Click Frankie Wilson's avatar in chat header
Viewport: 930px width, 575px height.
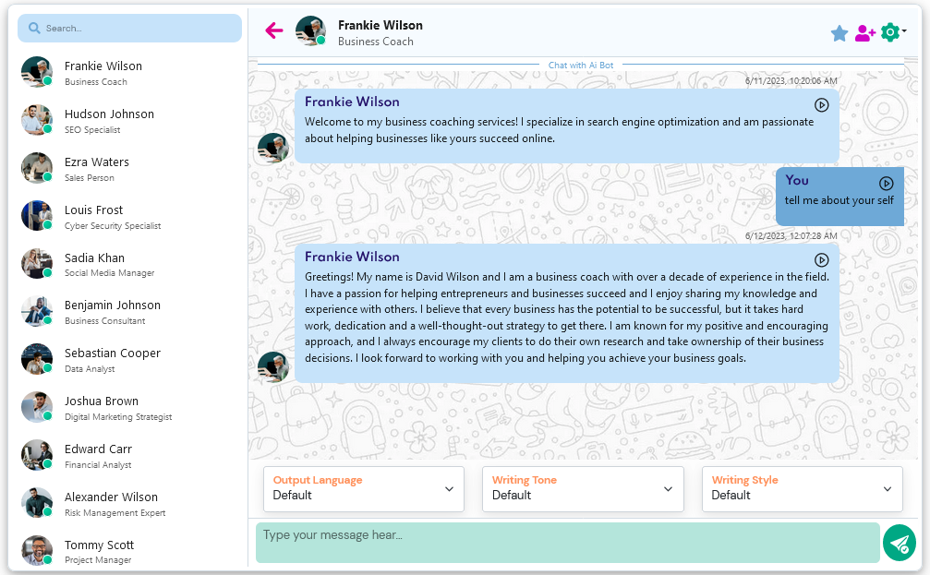pyautogui.click(x=310, y=30)
